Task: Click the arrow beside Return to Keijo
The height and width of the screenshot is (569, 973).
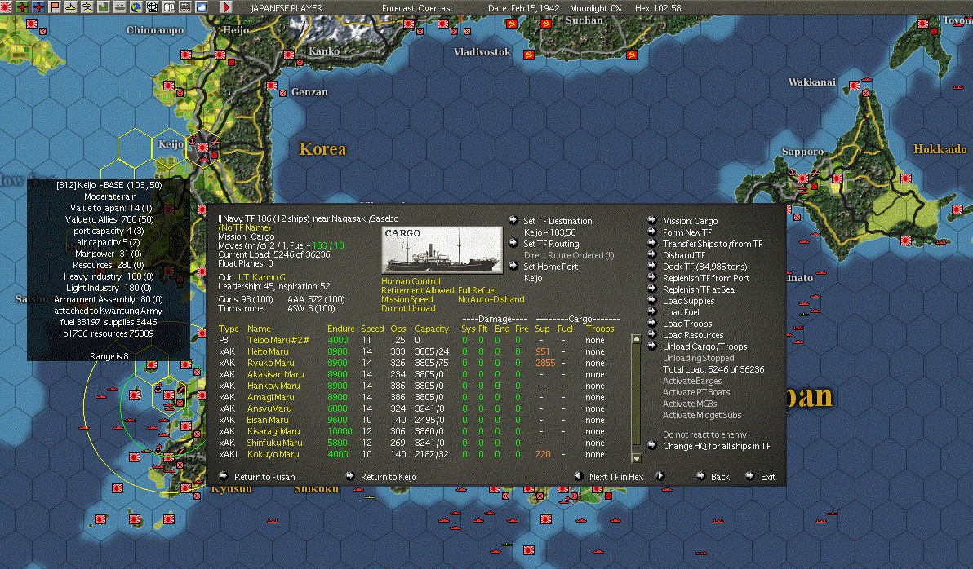Action: tap(350, 476)
